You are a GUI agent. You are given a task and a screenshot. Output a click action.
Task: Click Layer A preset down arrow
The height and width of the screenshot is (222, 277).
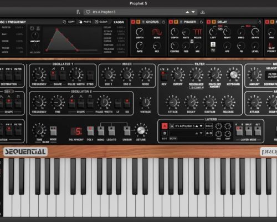tap(201, 126)
